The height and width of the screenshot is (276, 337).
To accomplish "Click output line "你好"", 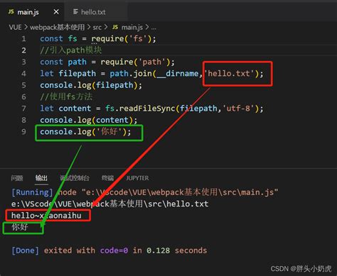I will (20, 227).
